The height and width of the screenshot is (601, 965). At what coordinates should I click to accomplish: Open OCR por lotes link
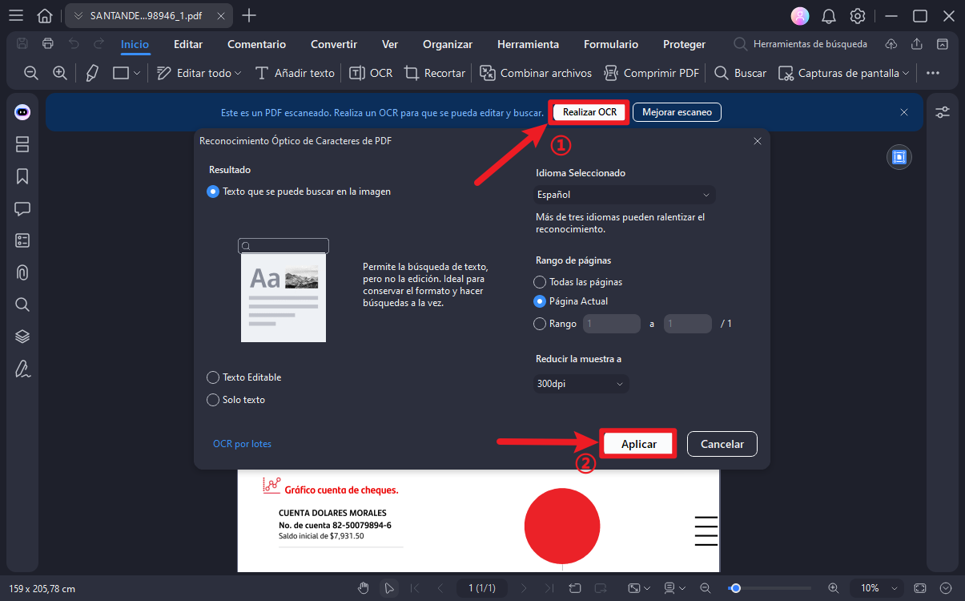[242, 443]
